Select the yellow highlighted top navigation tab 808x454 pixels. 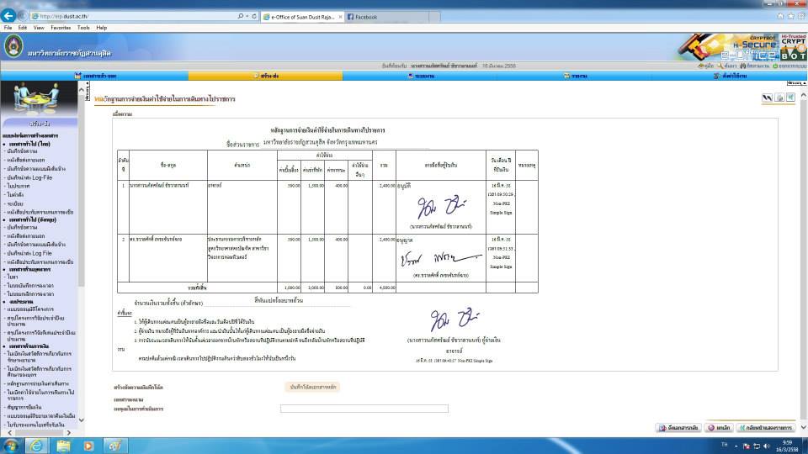(x=265, y=76)
